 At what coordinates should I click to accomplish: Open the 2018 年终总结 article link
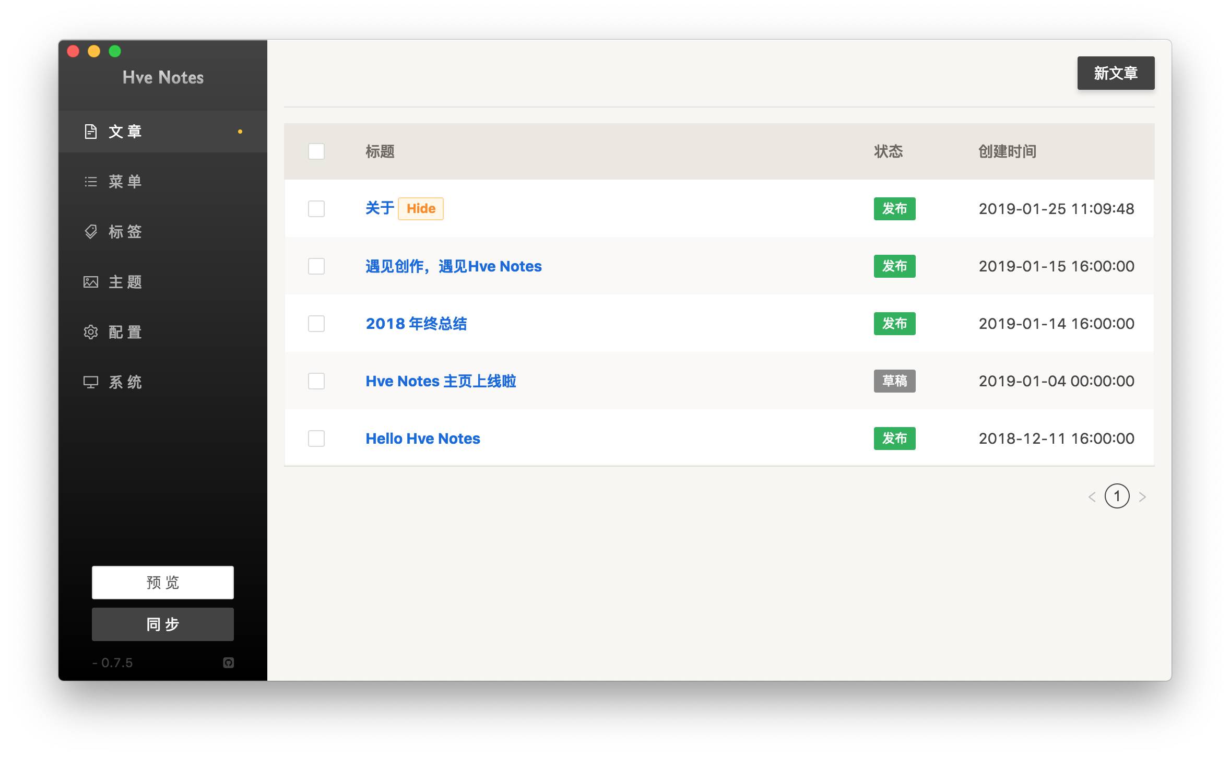416,324
